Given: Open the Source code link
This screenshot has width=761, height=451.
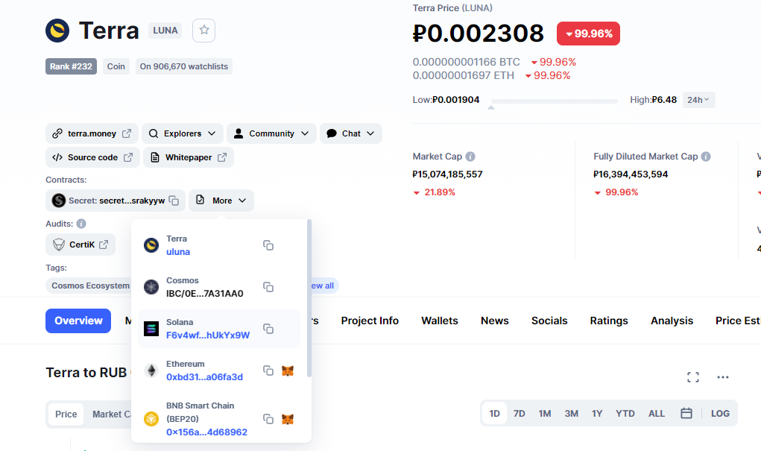Looking at the screenshot, I should 92,157.
